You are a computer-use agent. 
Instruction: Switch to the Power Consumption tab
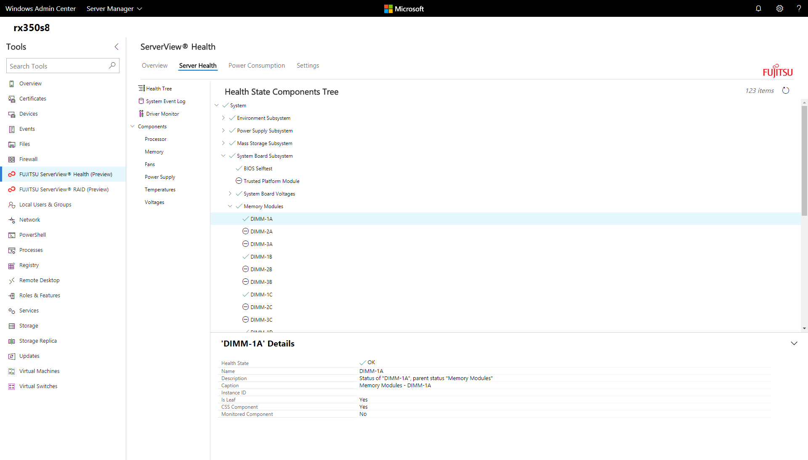256,66
